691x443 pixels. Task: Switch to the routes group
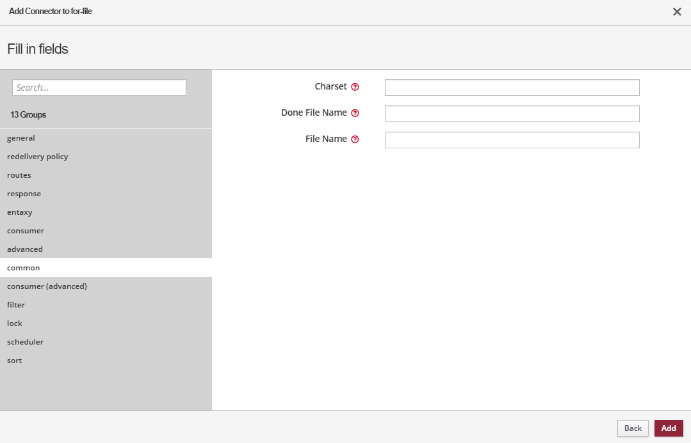(19, 175)
